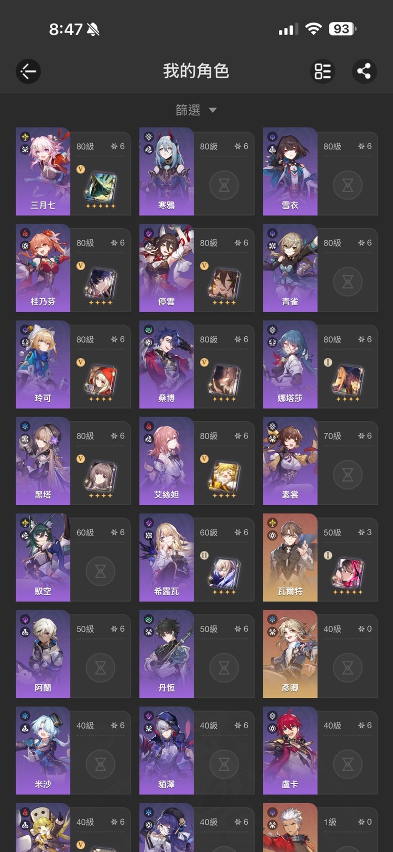Open the 青雀 character card
This screenshot has height=852, width=393.
point(320,268)
